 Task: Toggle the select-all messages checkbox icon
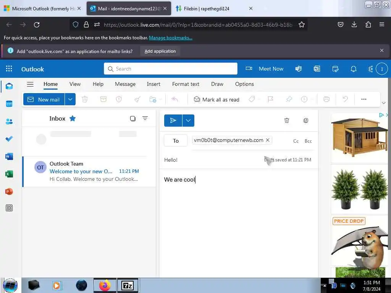click(x=133, y=119)
